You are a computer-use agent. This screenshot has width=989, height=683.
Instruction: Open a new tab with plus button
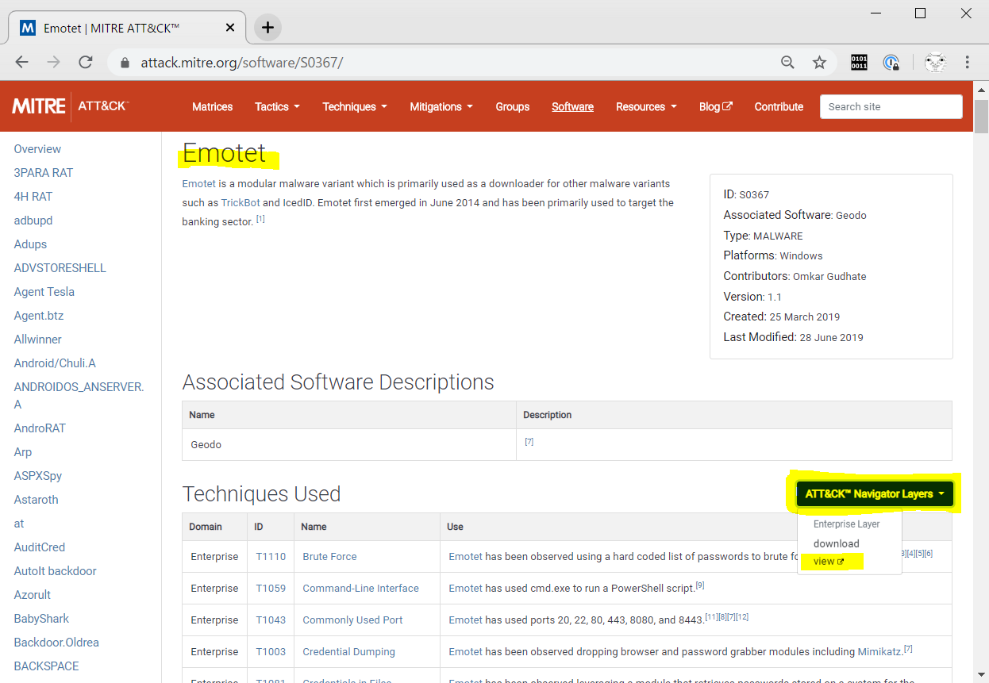click(x=267, y=28)
